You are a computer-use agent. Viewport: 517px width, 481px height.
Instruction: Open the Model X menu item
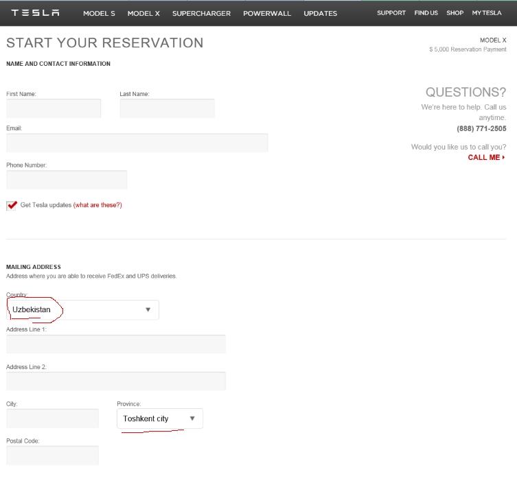click(x=143, y=14)
